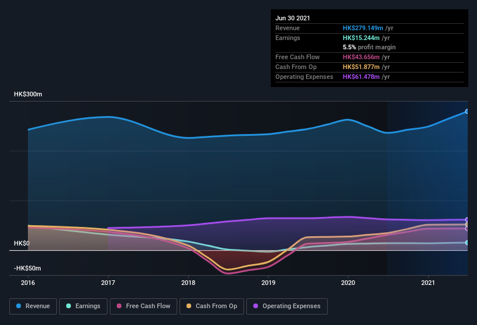The image size is (477, 325).
Task: Click the HK$279.149m revenue value
Action: coord(363,28)
